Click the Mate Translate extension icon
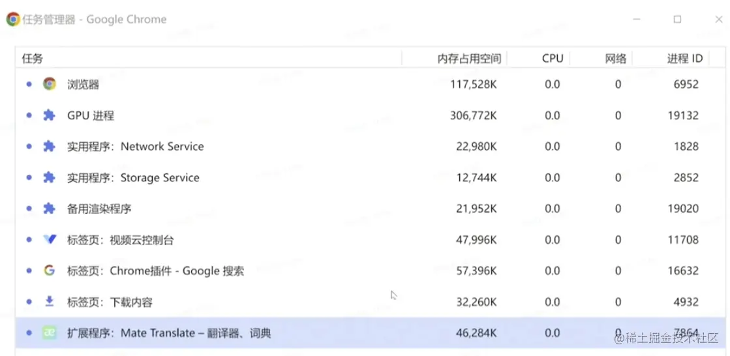Image resolution: width=730 pixels, height=356 pixels. click(x=50, y=333)
